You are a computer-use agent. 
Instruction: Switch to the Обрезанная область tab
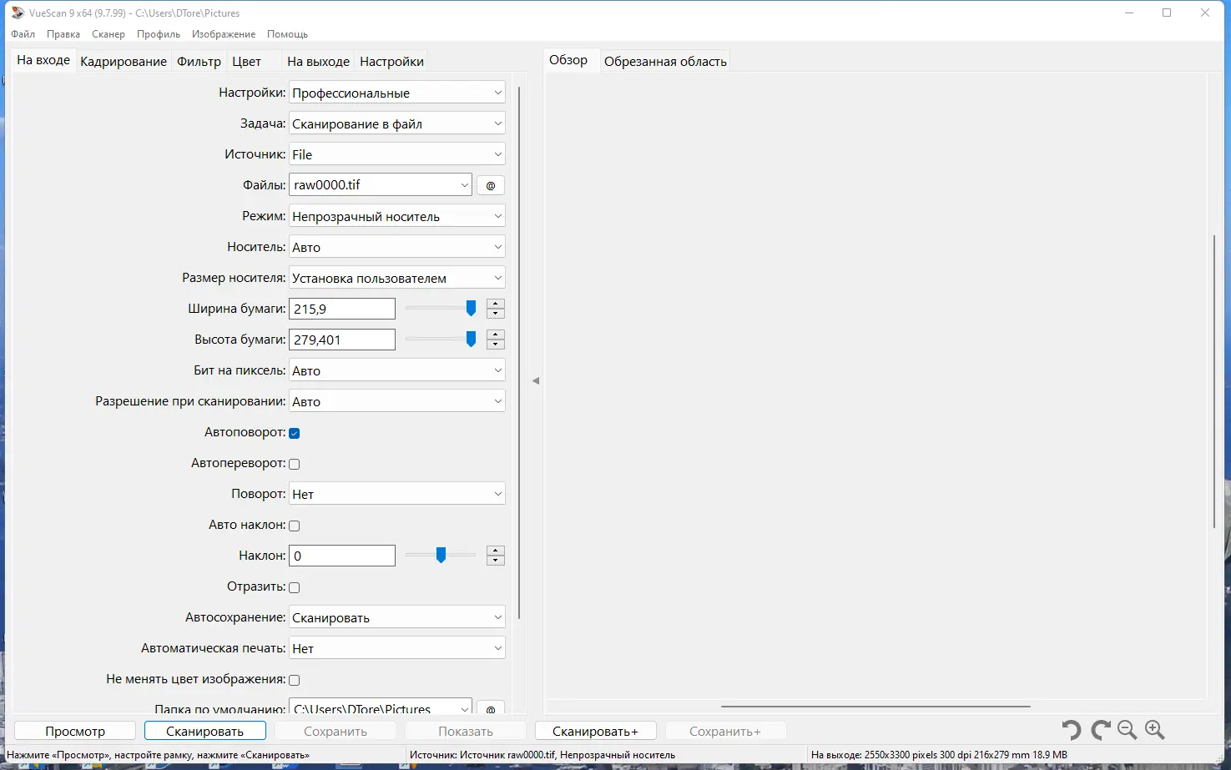[x=665, y=62]
